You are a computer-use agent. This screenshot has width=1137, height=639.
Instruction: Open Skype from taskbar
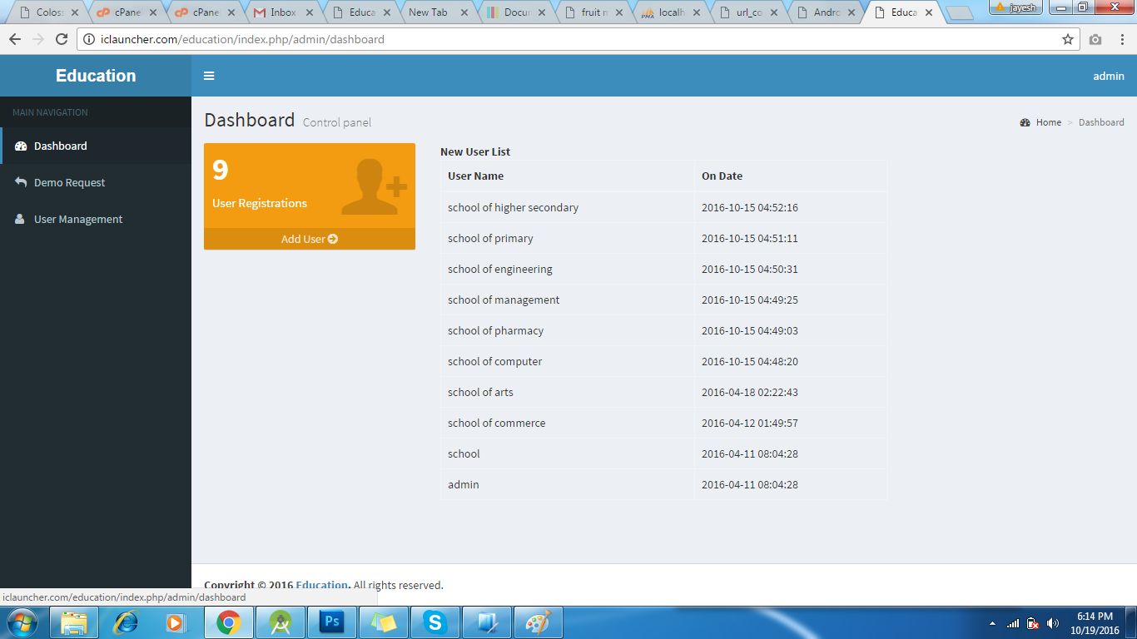pos(435,622)
